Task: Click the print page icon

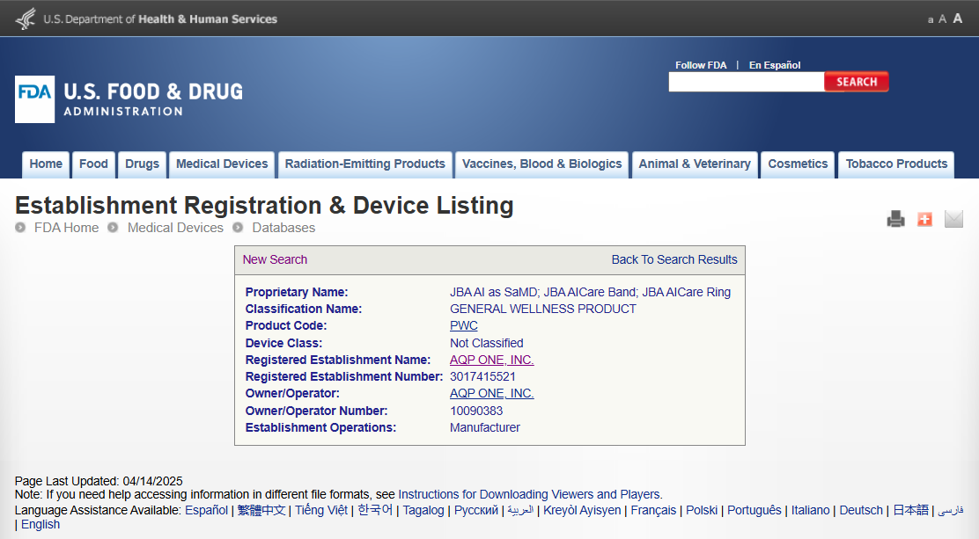Action: click(x=895, y=219)
